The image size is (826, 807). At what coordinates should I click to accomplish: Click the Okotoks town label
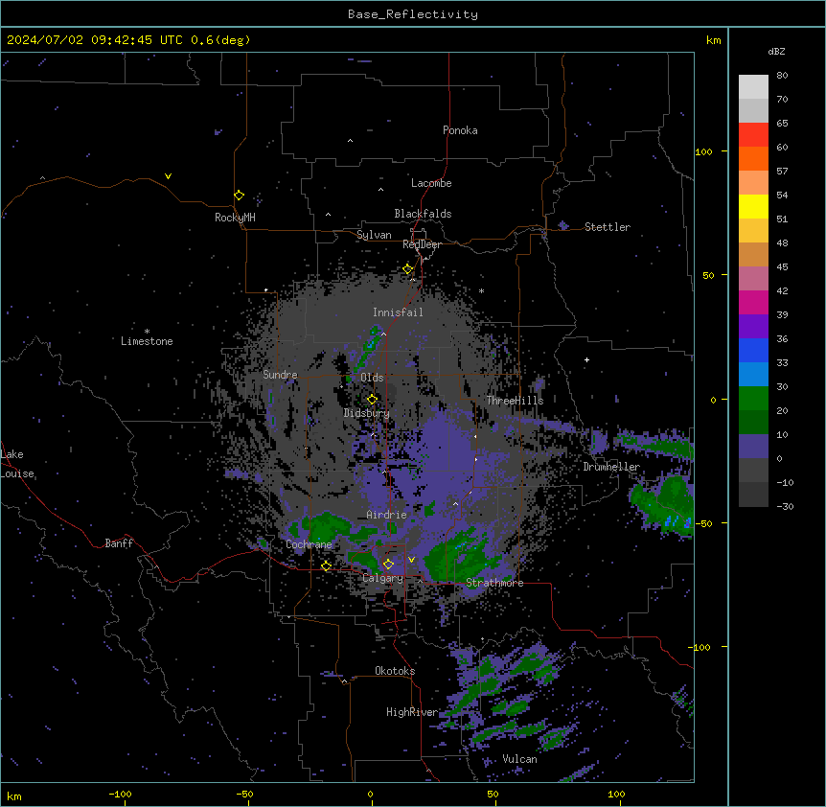click(x=395, y=671)
